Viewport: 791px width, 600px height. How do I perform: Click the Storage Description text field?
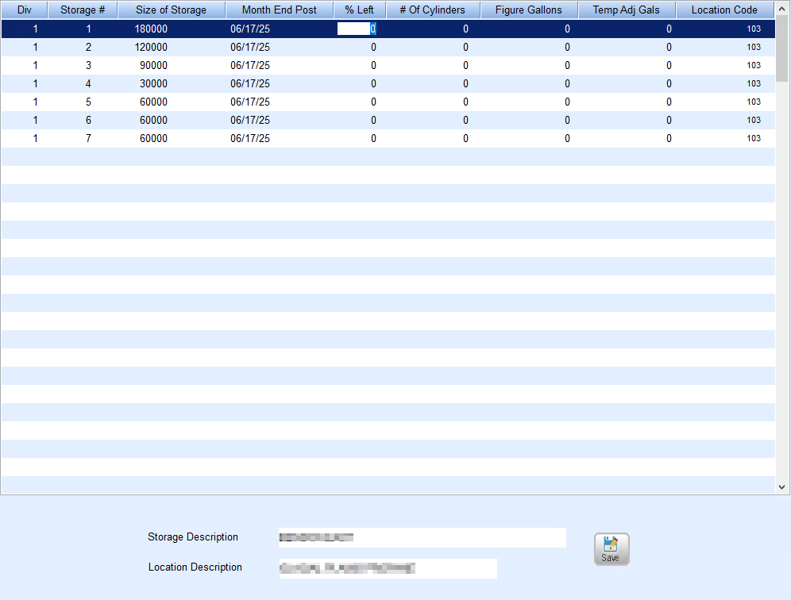pos(422,537)
